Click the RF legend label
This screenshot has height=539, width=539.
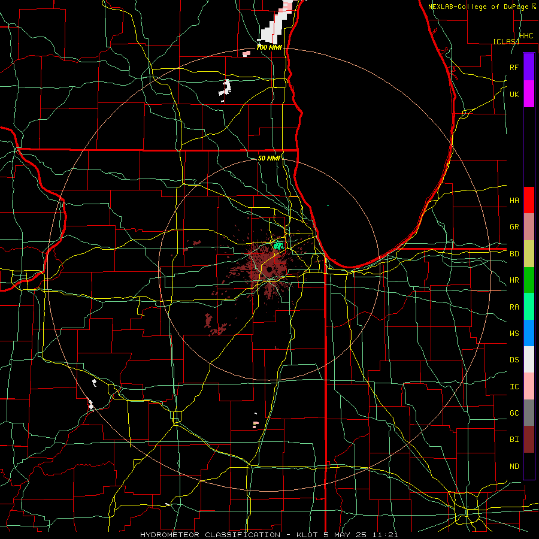click(x=514, y=67)
